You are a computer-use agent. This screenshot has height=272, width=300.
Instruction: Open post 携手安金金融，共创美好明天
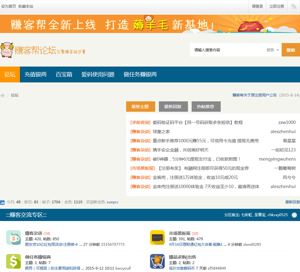(x=180, y=150)
